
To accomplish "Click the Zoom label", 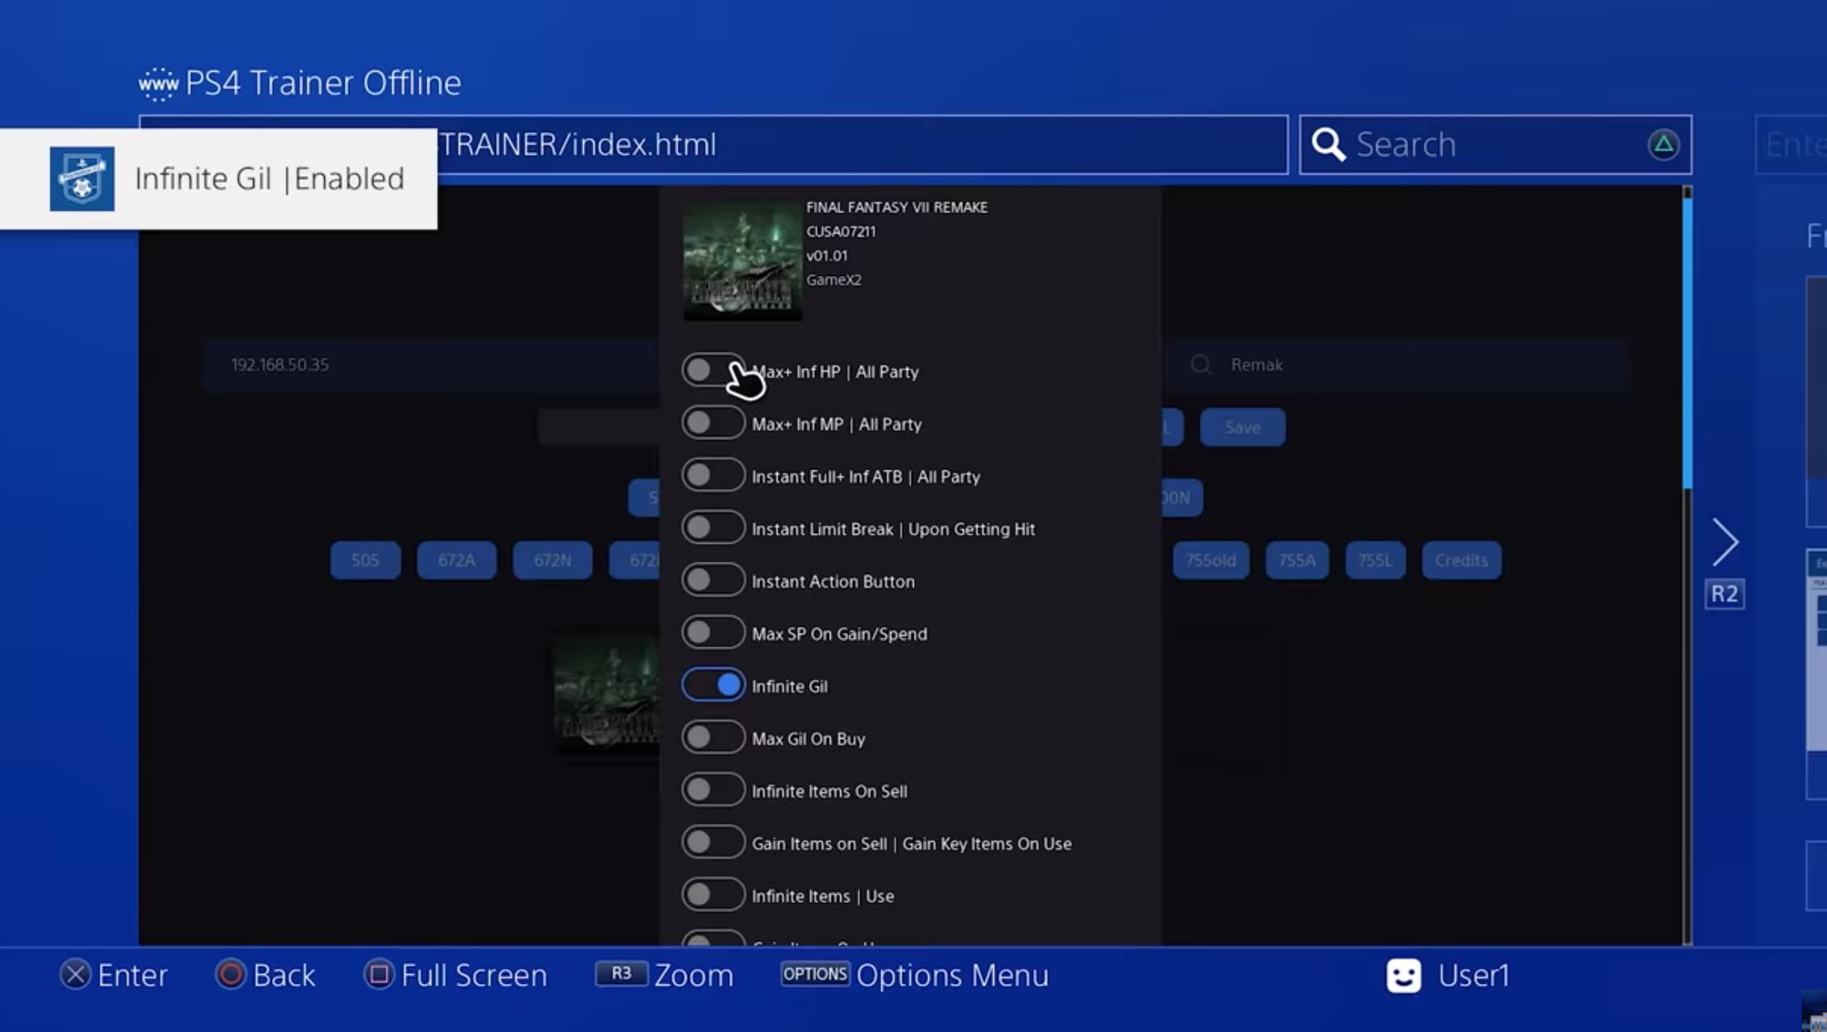I will pos(693,975).
